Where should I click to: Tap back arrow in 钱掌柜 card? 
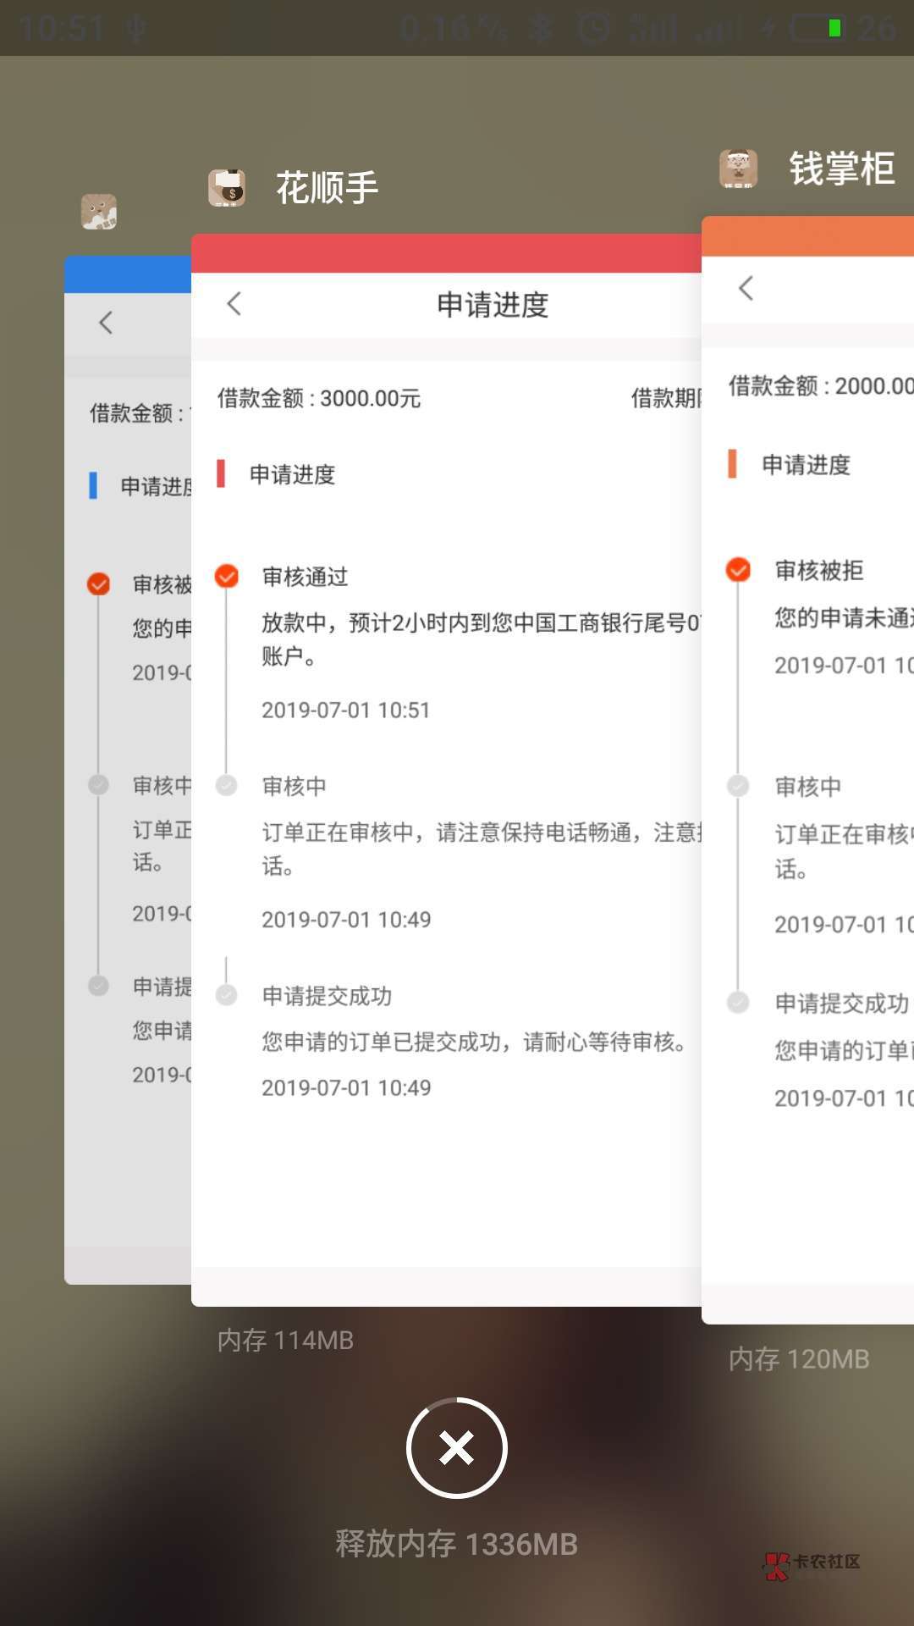(x=746, y=288)
